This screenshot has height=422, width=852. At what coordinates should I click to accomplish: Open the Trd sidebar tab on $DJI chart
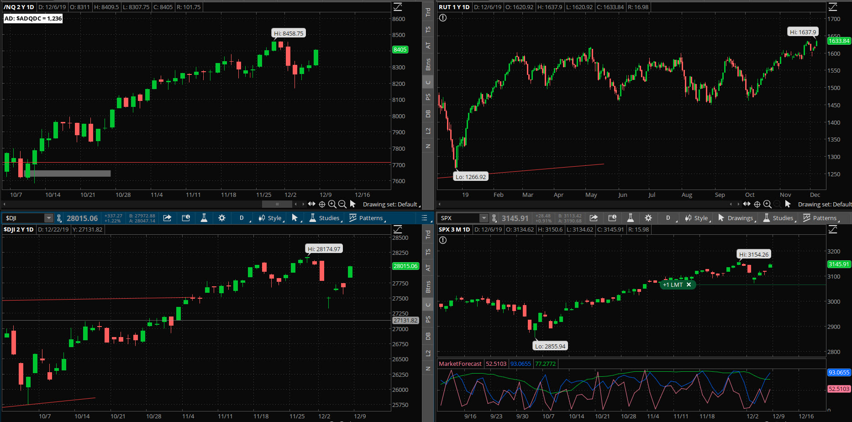pyautogui.click(x=428, y=235)
